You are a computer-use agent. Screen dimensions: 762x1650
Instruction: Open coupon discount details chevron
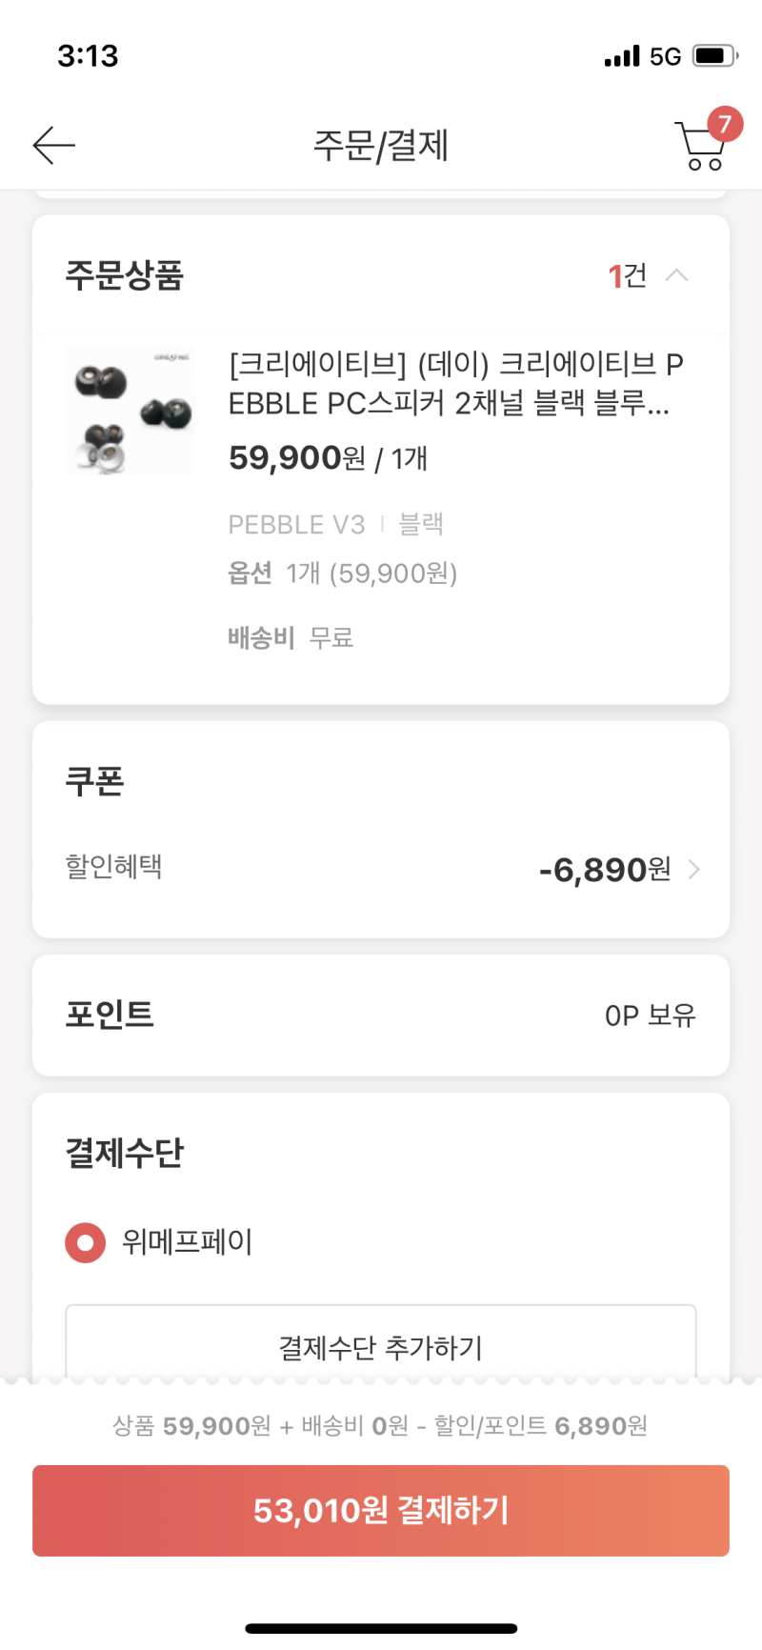[694, 869]
